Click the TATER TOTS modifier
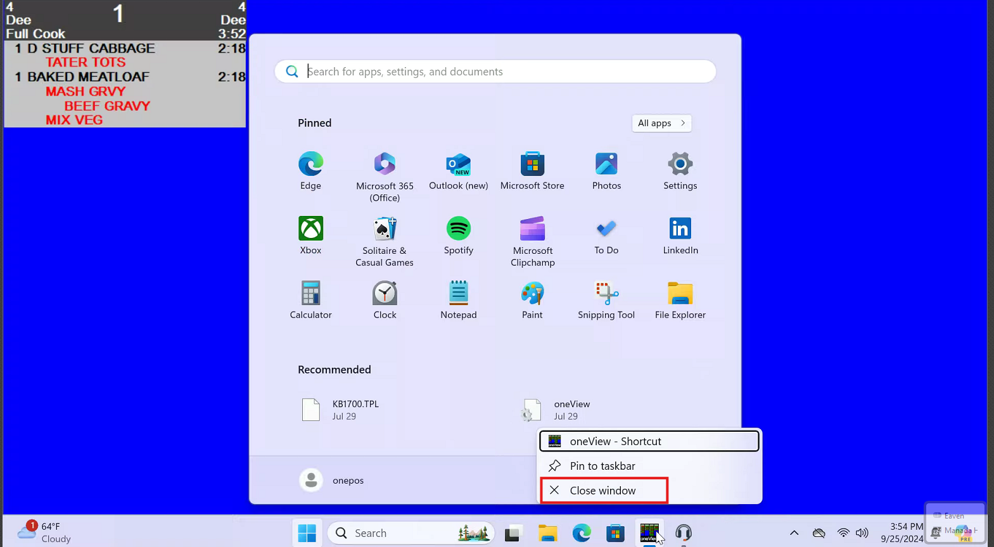Screen dimensions: 994x547 [x=86, y=62]
